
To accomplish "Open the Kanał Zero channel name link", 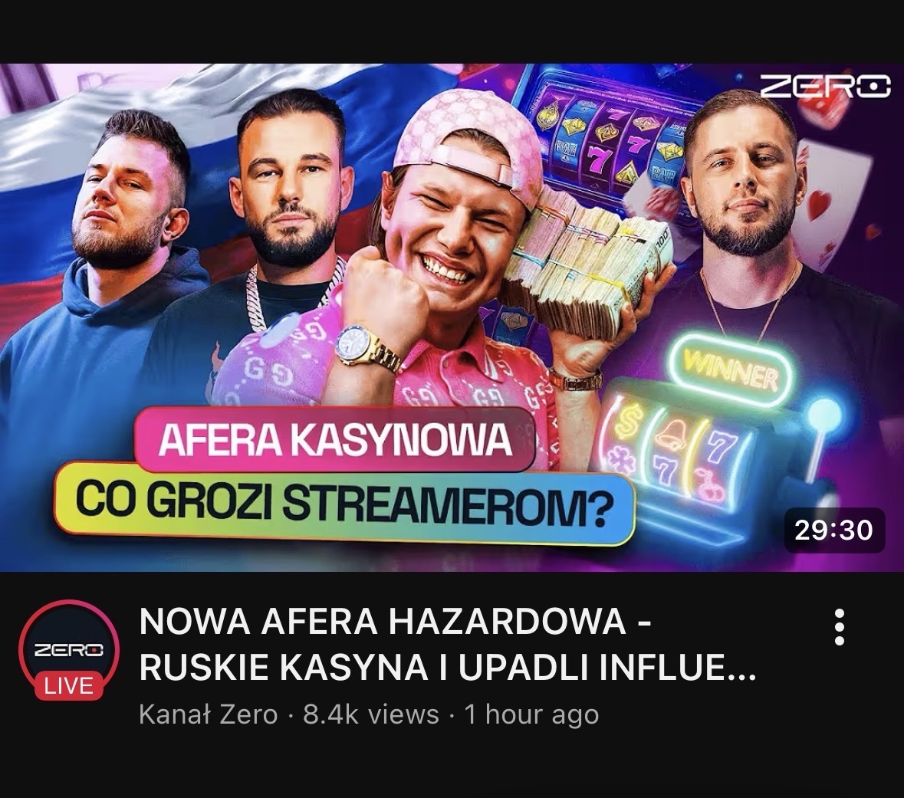I will pyautogui.click(x=208, y=715).
